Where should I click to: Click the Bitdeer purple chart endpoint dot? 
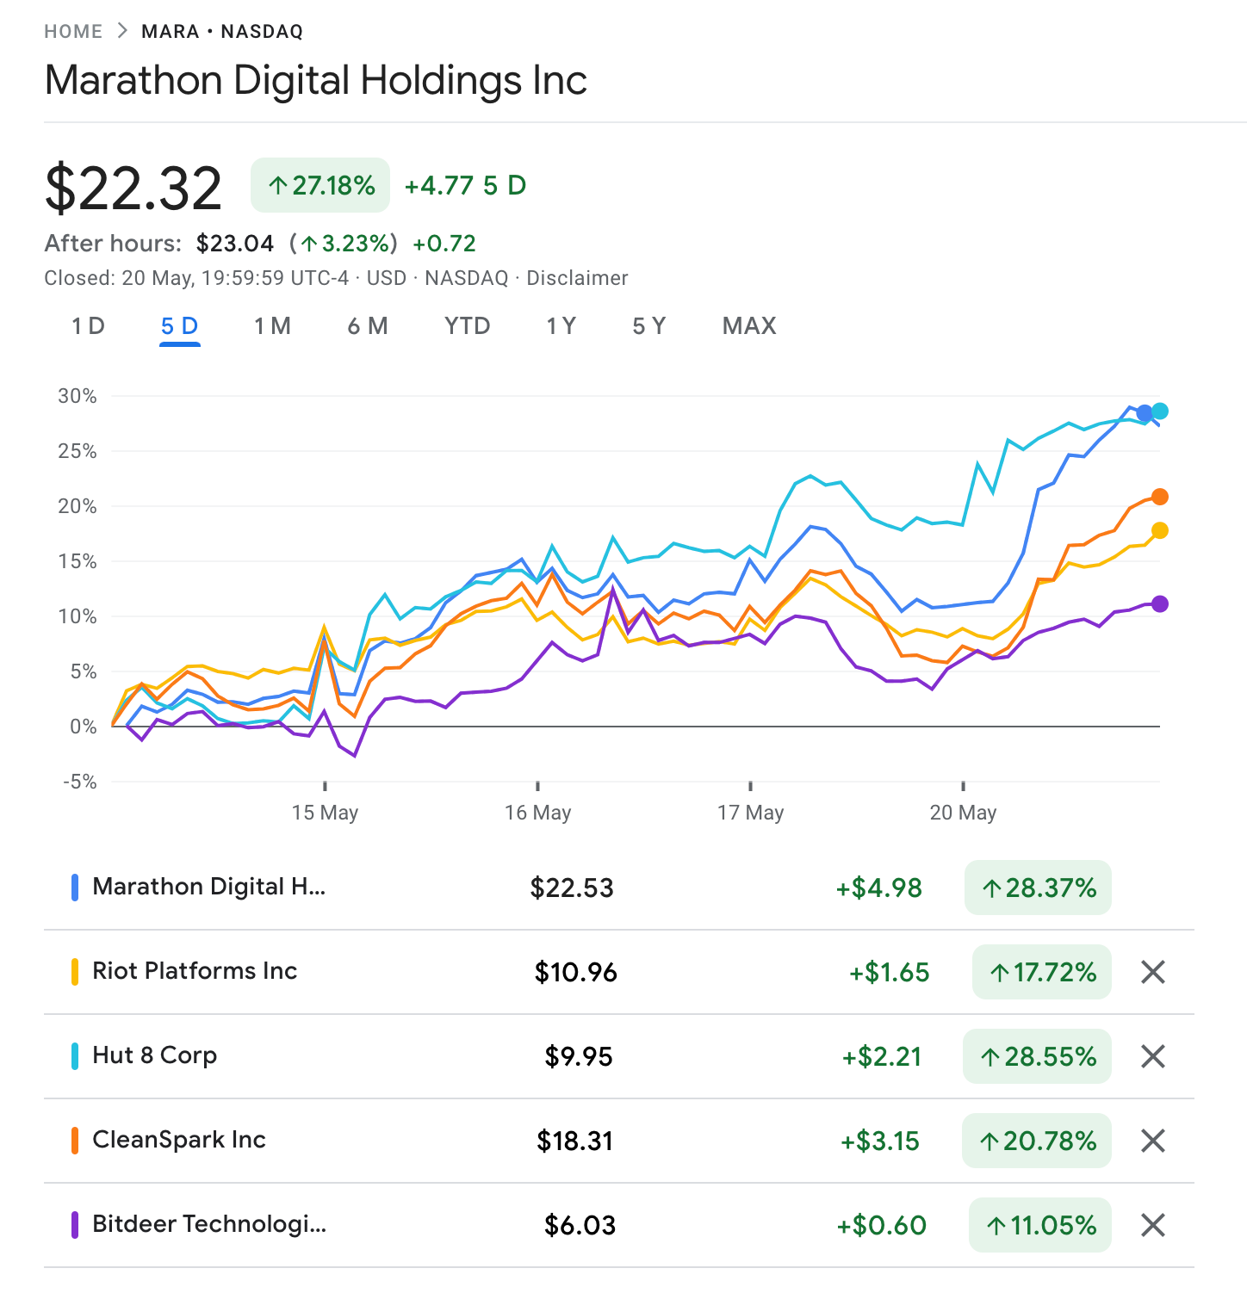tap(1160, 604)
